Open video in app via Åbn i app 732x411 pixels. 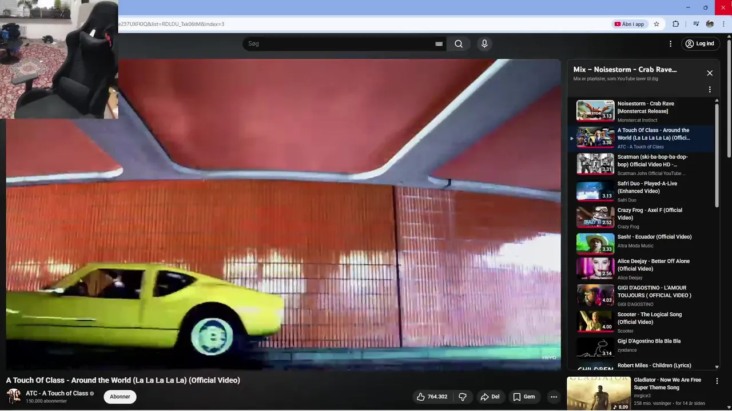tap(629, 24)
